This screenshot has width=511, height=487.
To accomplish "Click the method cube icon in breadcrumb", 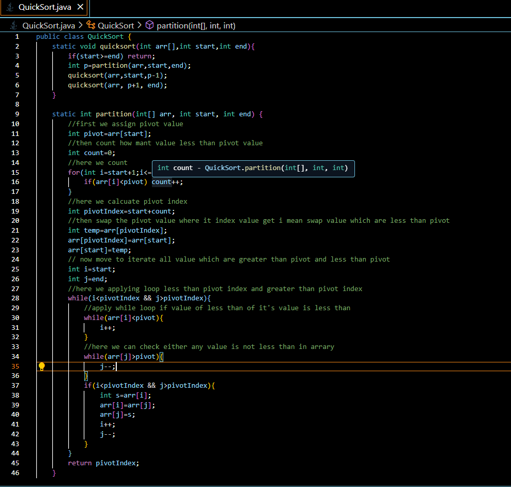I will (149, 25).
